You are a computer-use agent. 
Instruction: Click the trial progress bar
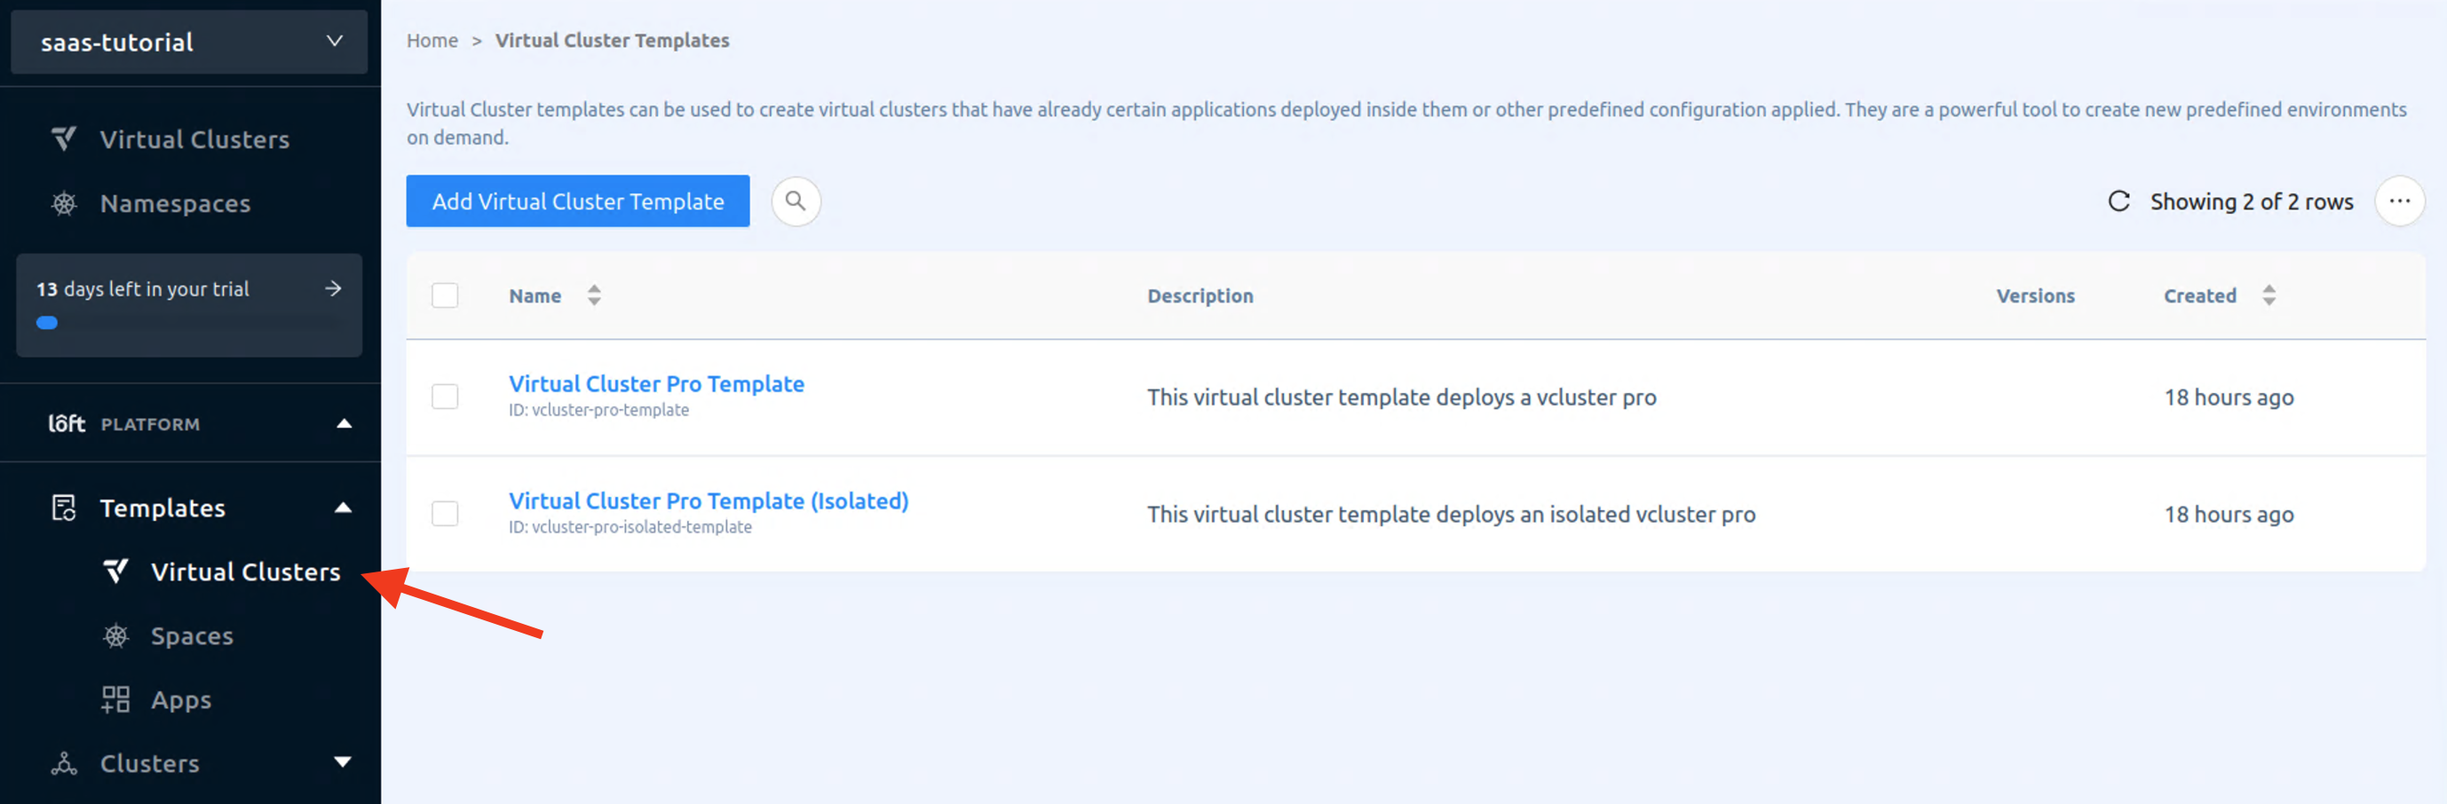coord(45,323)
